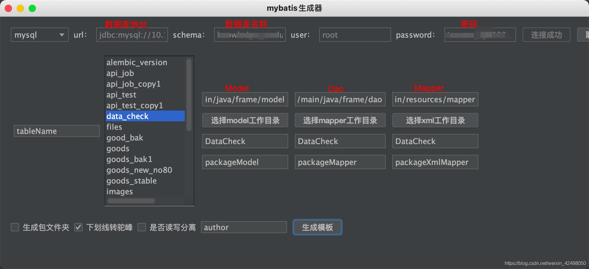Click the table list vertical scrollbar
This screenshot has width=589, height=269.
coord(189,94)
